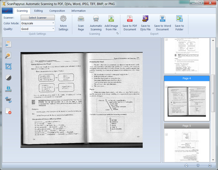Switch to the Editing tab
Image resolution: width=218 pixels, height=170 pixels.
(39, 11)
